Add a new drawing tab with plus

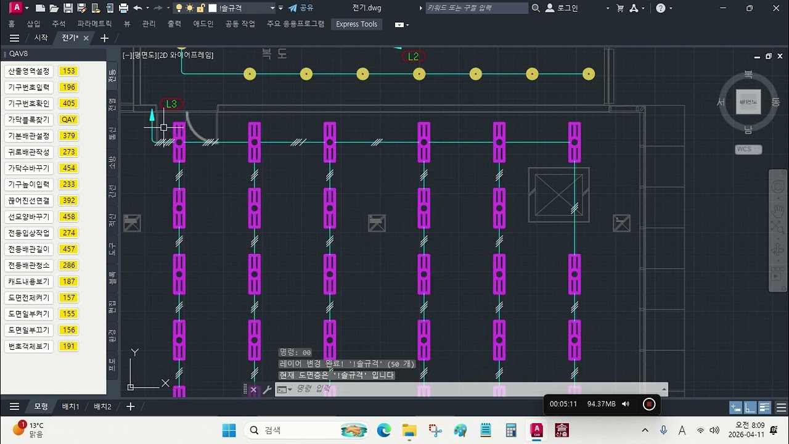(x=104, y=38)
